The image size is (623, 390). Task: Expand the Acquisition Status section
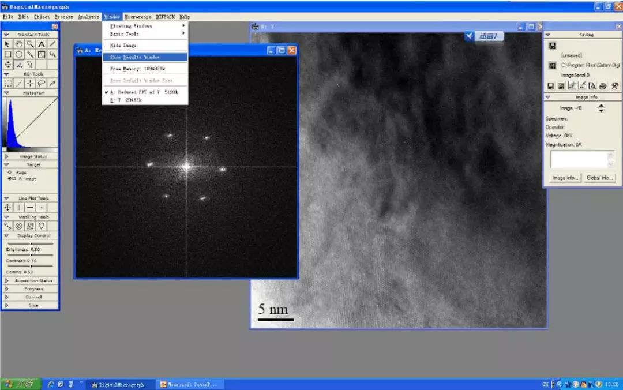click(6, 280)
